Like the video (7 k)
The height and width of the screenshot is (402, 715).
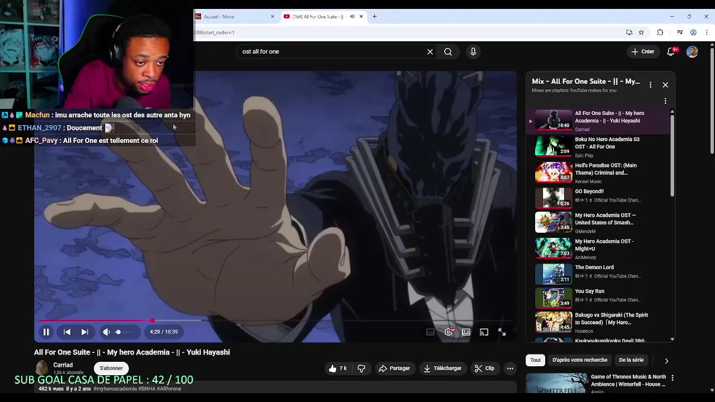[338, 368]
